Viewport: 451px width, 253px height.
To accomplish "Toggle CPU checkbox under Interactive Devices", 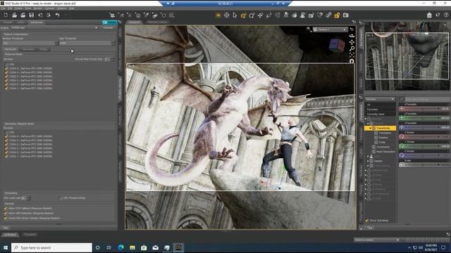I will click(x=8, y=132).
